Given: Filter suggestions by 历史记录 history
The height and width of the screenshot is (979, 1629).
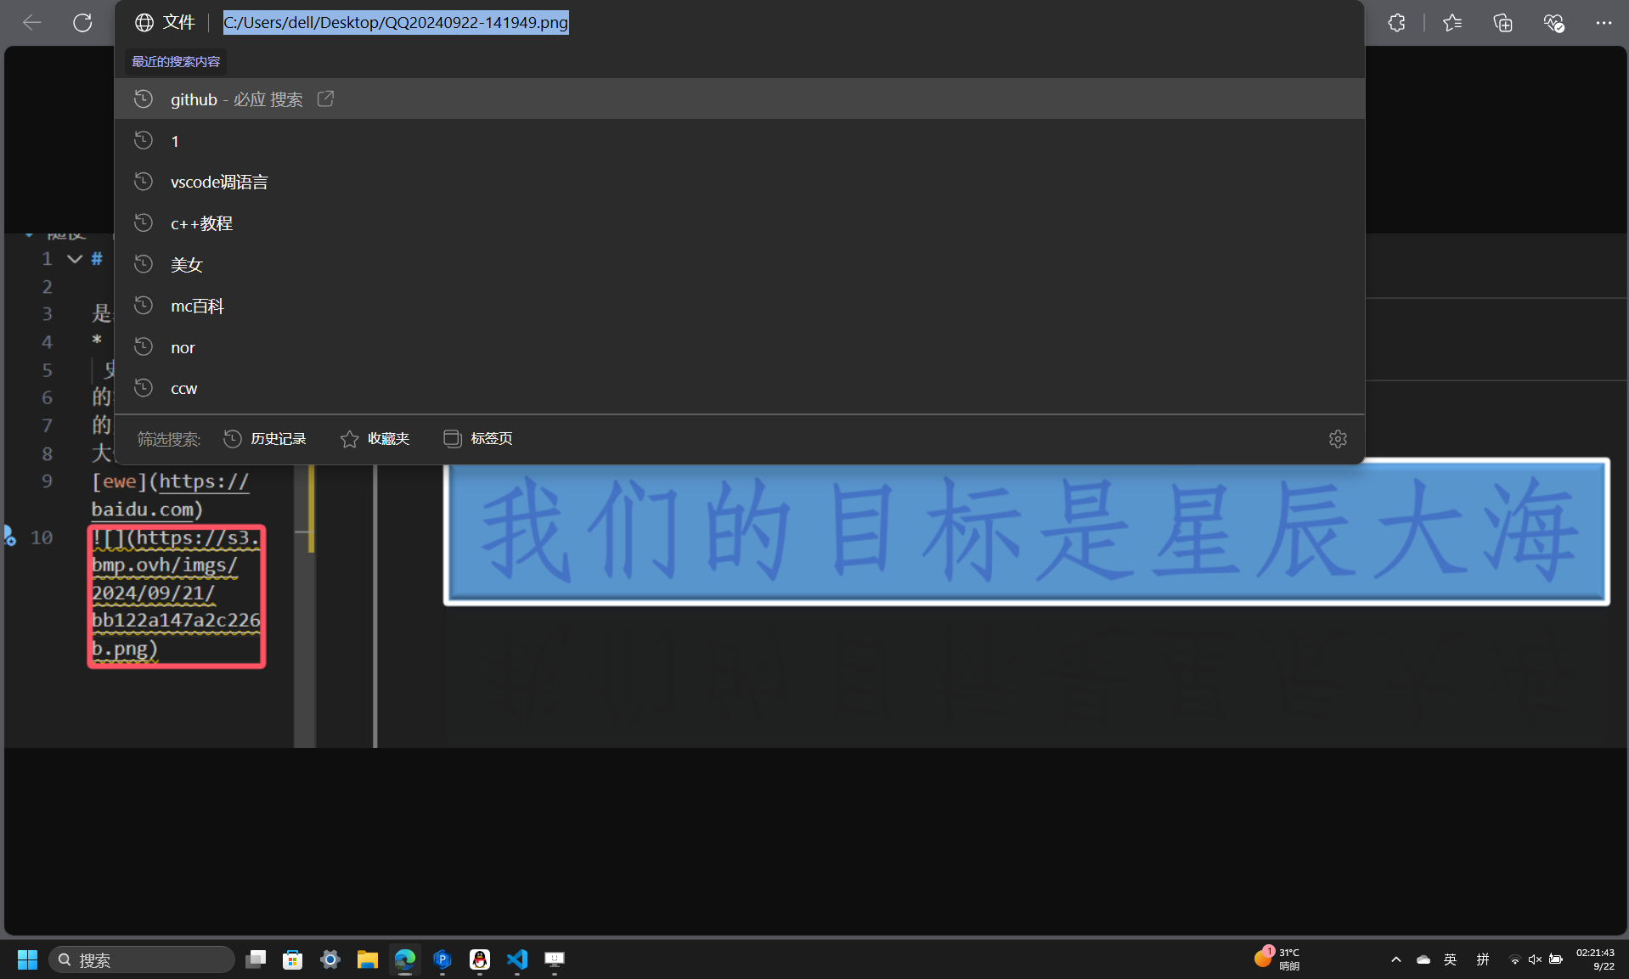Looking at the screenshot, I should coord(264,439).
